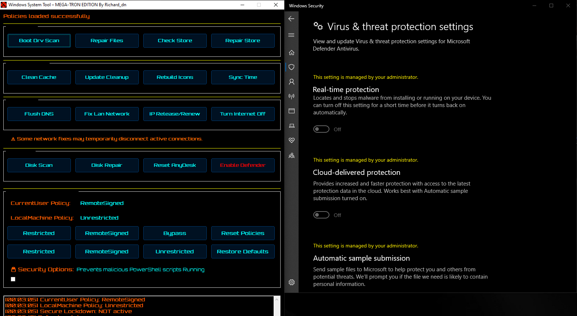Click the 'Automatic sample submission' heading
Viewport: 577px width, 316px height.
point(361,258)
